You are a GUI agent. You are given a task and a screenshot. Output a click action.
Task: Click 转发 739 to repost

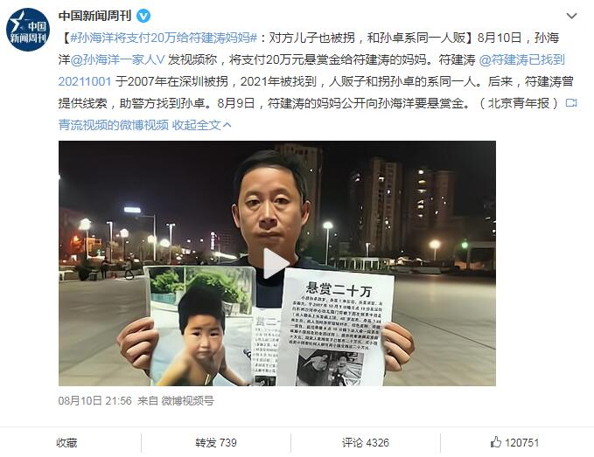pyautogui.click(x=216, y=443)
